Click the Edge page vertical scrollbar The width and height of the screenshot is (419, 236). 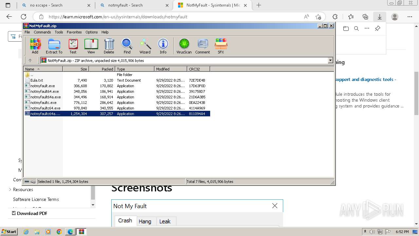(416, 93)
